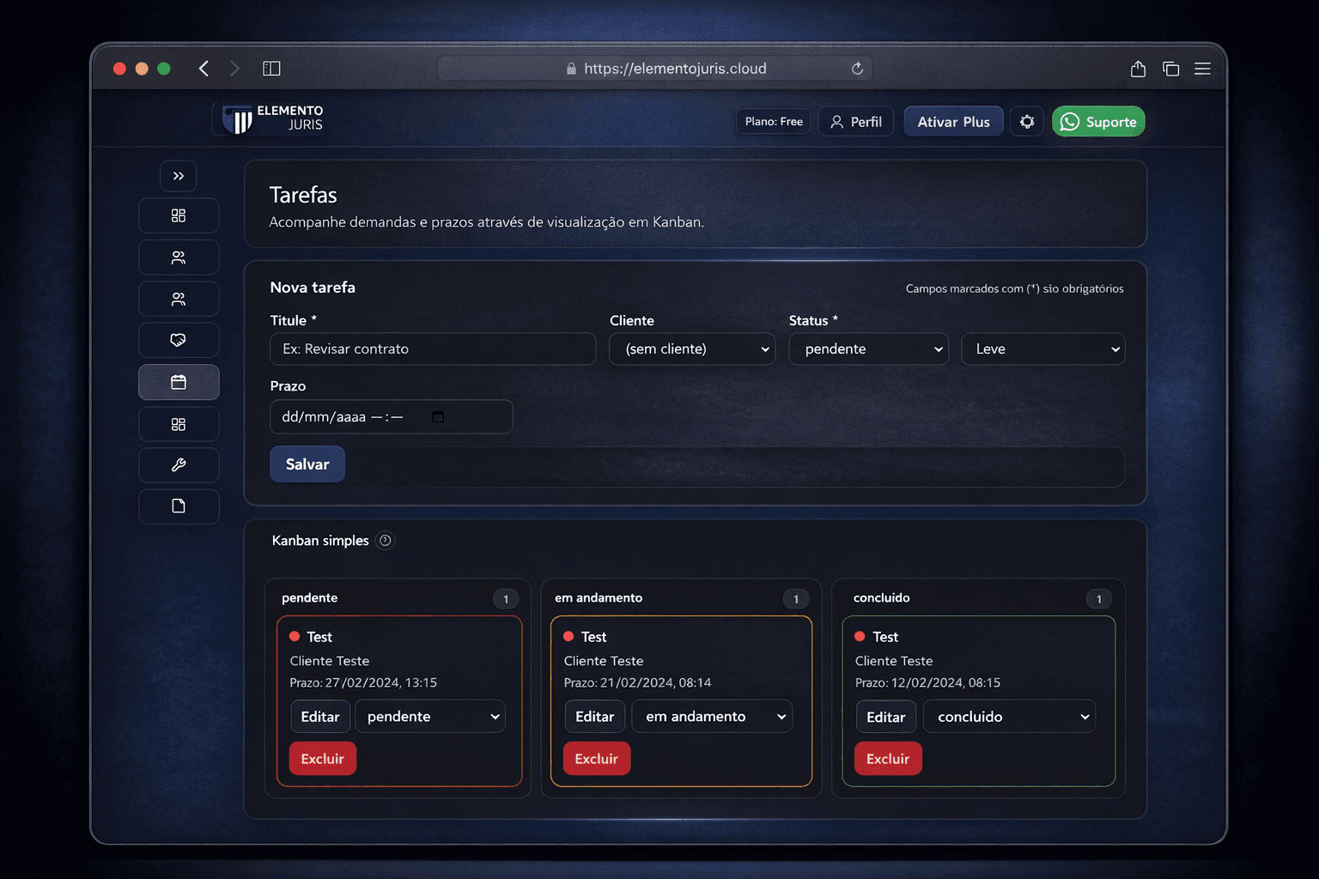Delete the em andamento task with Excluir
1319x879 pixels.
(x=596, y=759)
